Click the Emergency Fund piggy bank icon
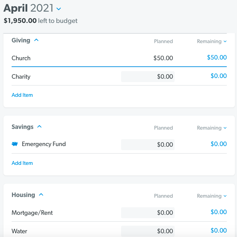The image size is (237, 237). 15,144
